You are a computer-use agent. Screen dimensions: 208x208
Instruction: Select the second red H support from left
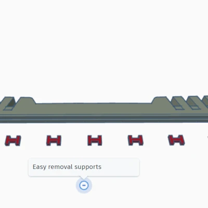pos(54,140)
